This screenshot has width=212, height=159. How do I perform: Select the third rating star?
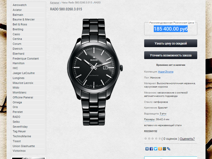coord(153,139)
